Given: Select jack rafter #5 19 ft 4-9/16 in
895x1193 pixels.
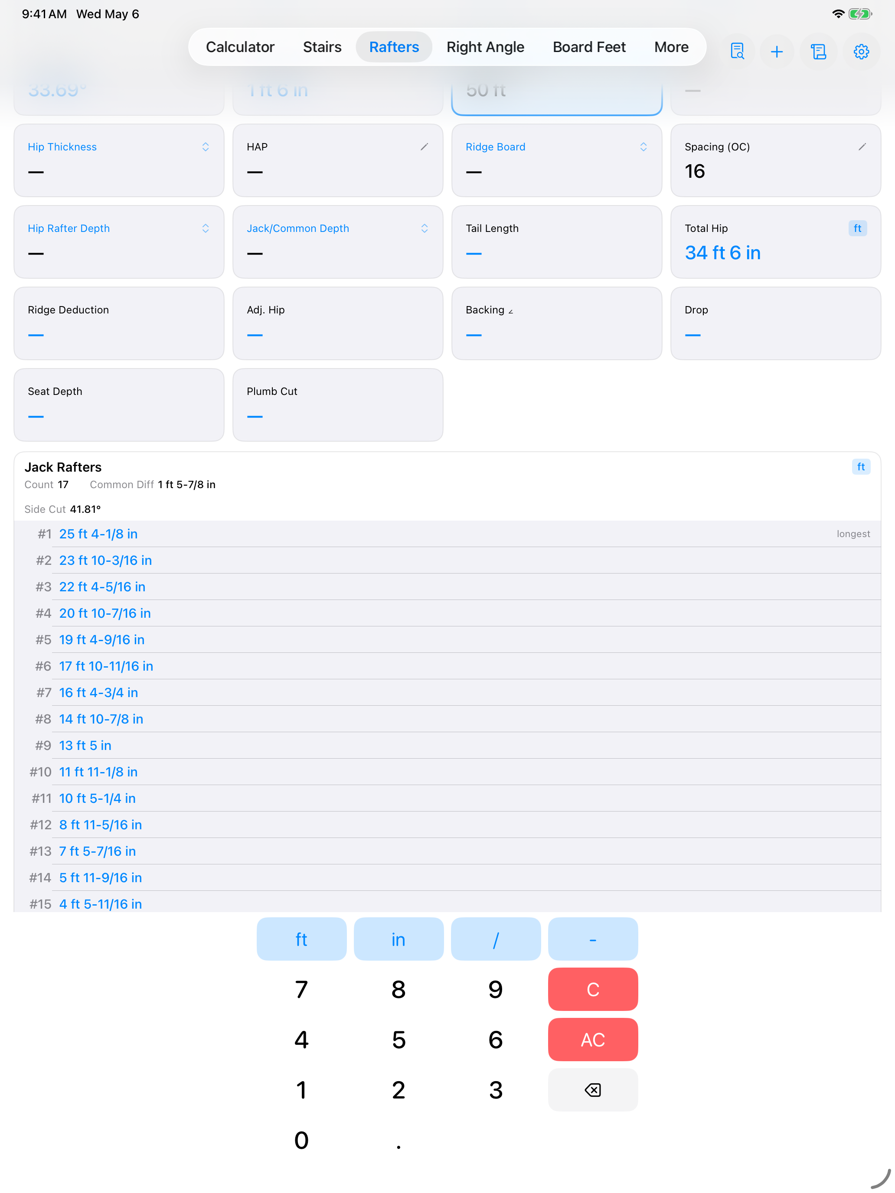Looking at the screenshot, I should point(447,639).
